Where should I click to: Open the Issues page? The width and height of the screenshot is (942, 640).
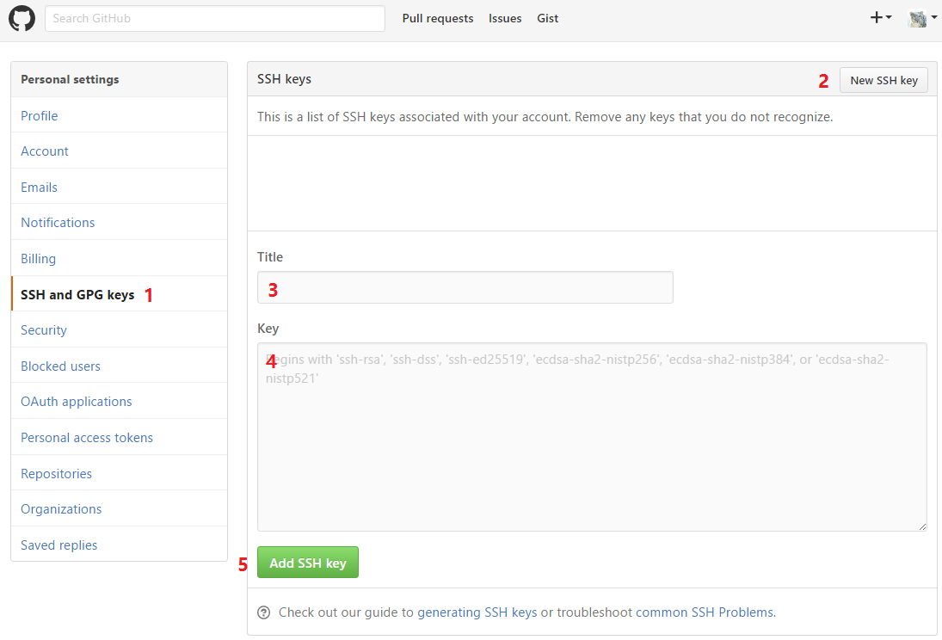(505, 18)
